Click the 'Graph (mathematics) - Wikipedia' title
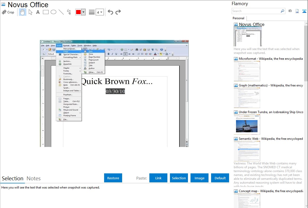Viewport: 308px width, 208px height. coord(271,85)
